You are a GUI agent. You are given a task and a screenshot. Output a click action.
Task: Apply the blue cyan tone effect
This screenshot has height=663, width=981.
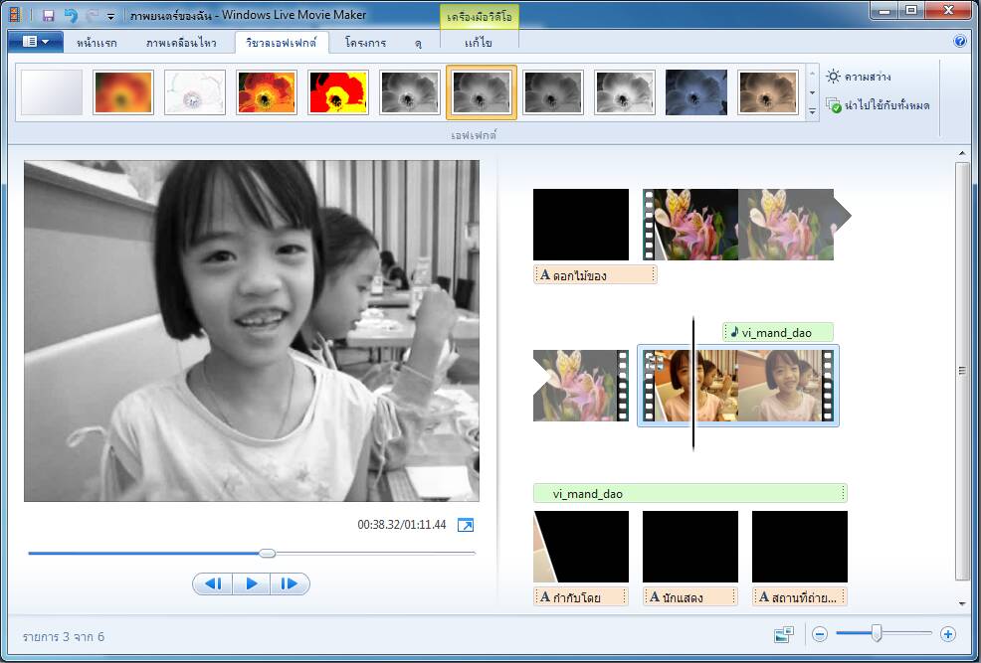tap(696, 92)
